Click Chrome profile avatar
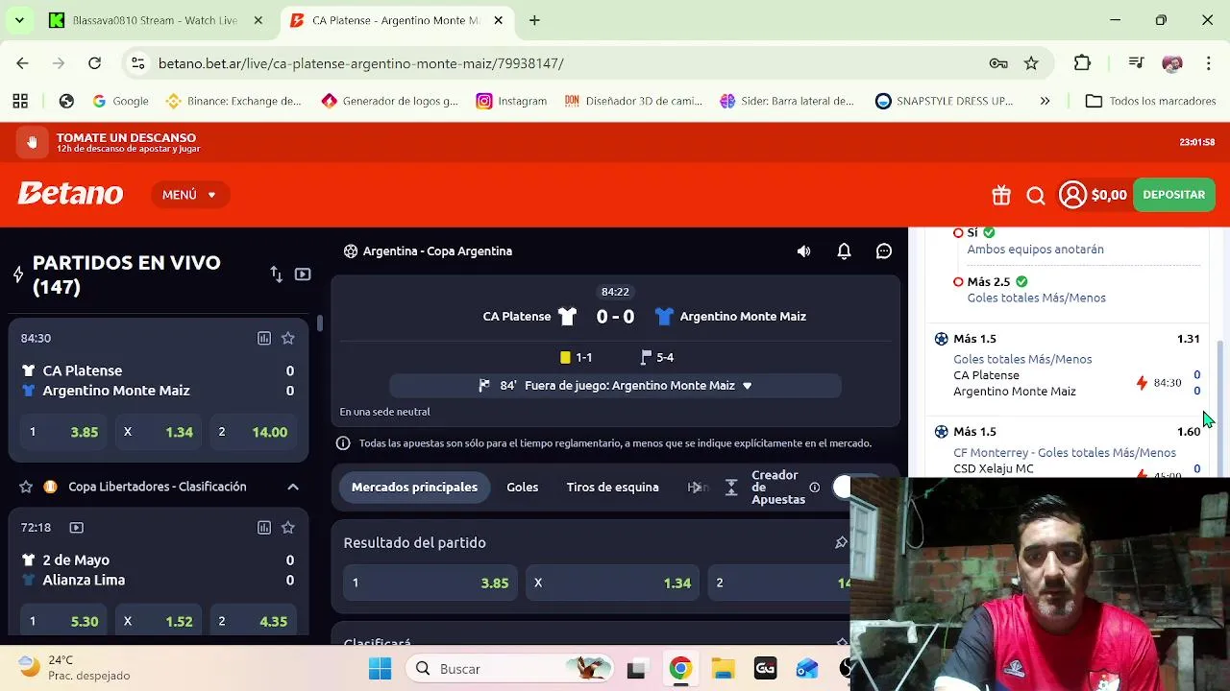 coord(1171,63)
